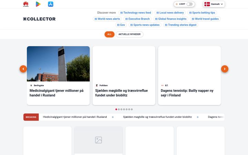248x155 pixels.
Task: Open the Gov link
Action: click(121, 25)
